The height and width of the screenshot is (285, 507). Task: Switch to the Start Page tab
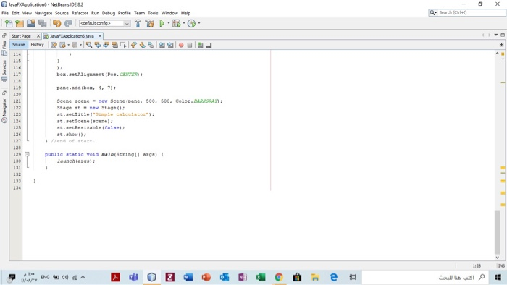coord(21,36)
